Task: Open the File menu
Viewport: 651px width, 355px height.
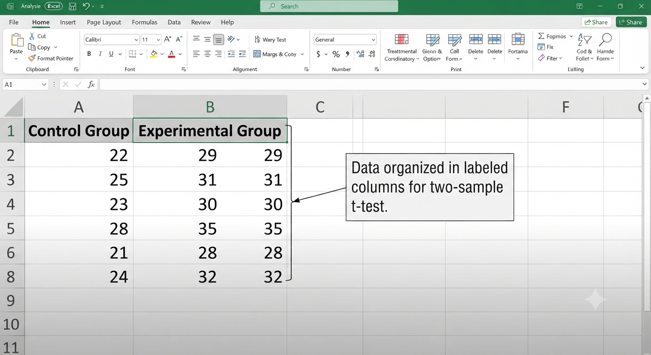Action: 14,22
